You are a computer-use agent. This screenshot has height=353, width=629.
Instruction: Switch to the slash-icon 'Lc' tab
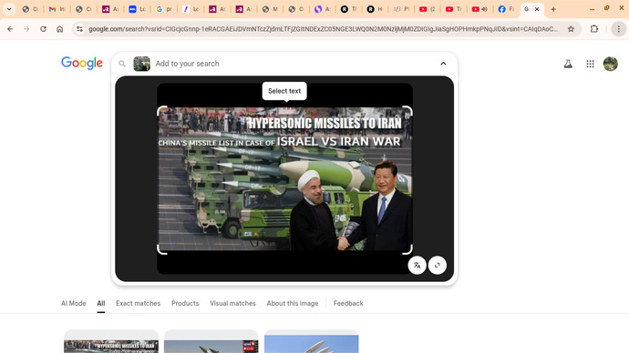point(190,9)
